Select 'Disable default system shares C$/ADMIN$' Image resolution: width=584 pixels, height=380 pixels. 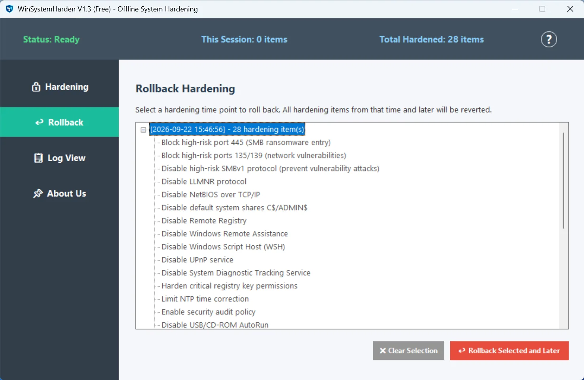(234, 207)
